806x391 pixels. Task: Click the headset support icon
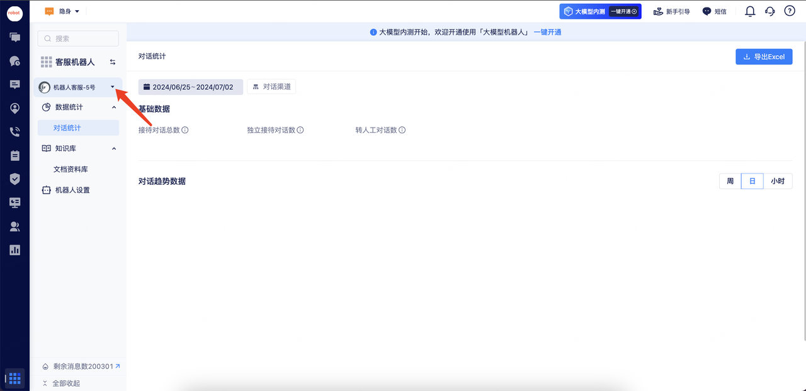[x=769, y=11]
